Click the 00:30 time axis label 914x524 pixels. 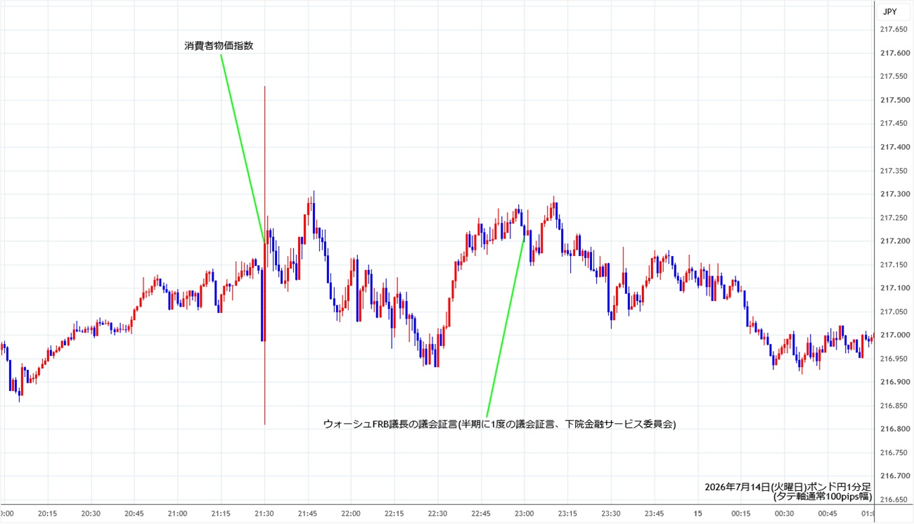pos(783,513)
